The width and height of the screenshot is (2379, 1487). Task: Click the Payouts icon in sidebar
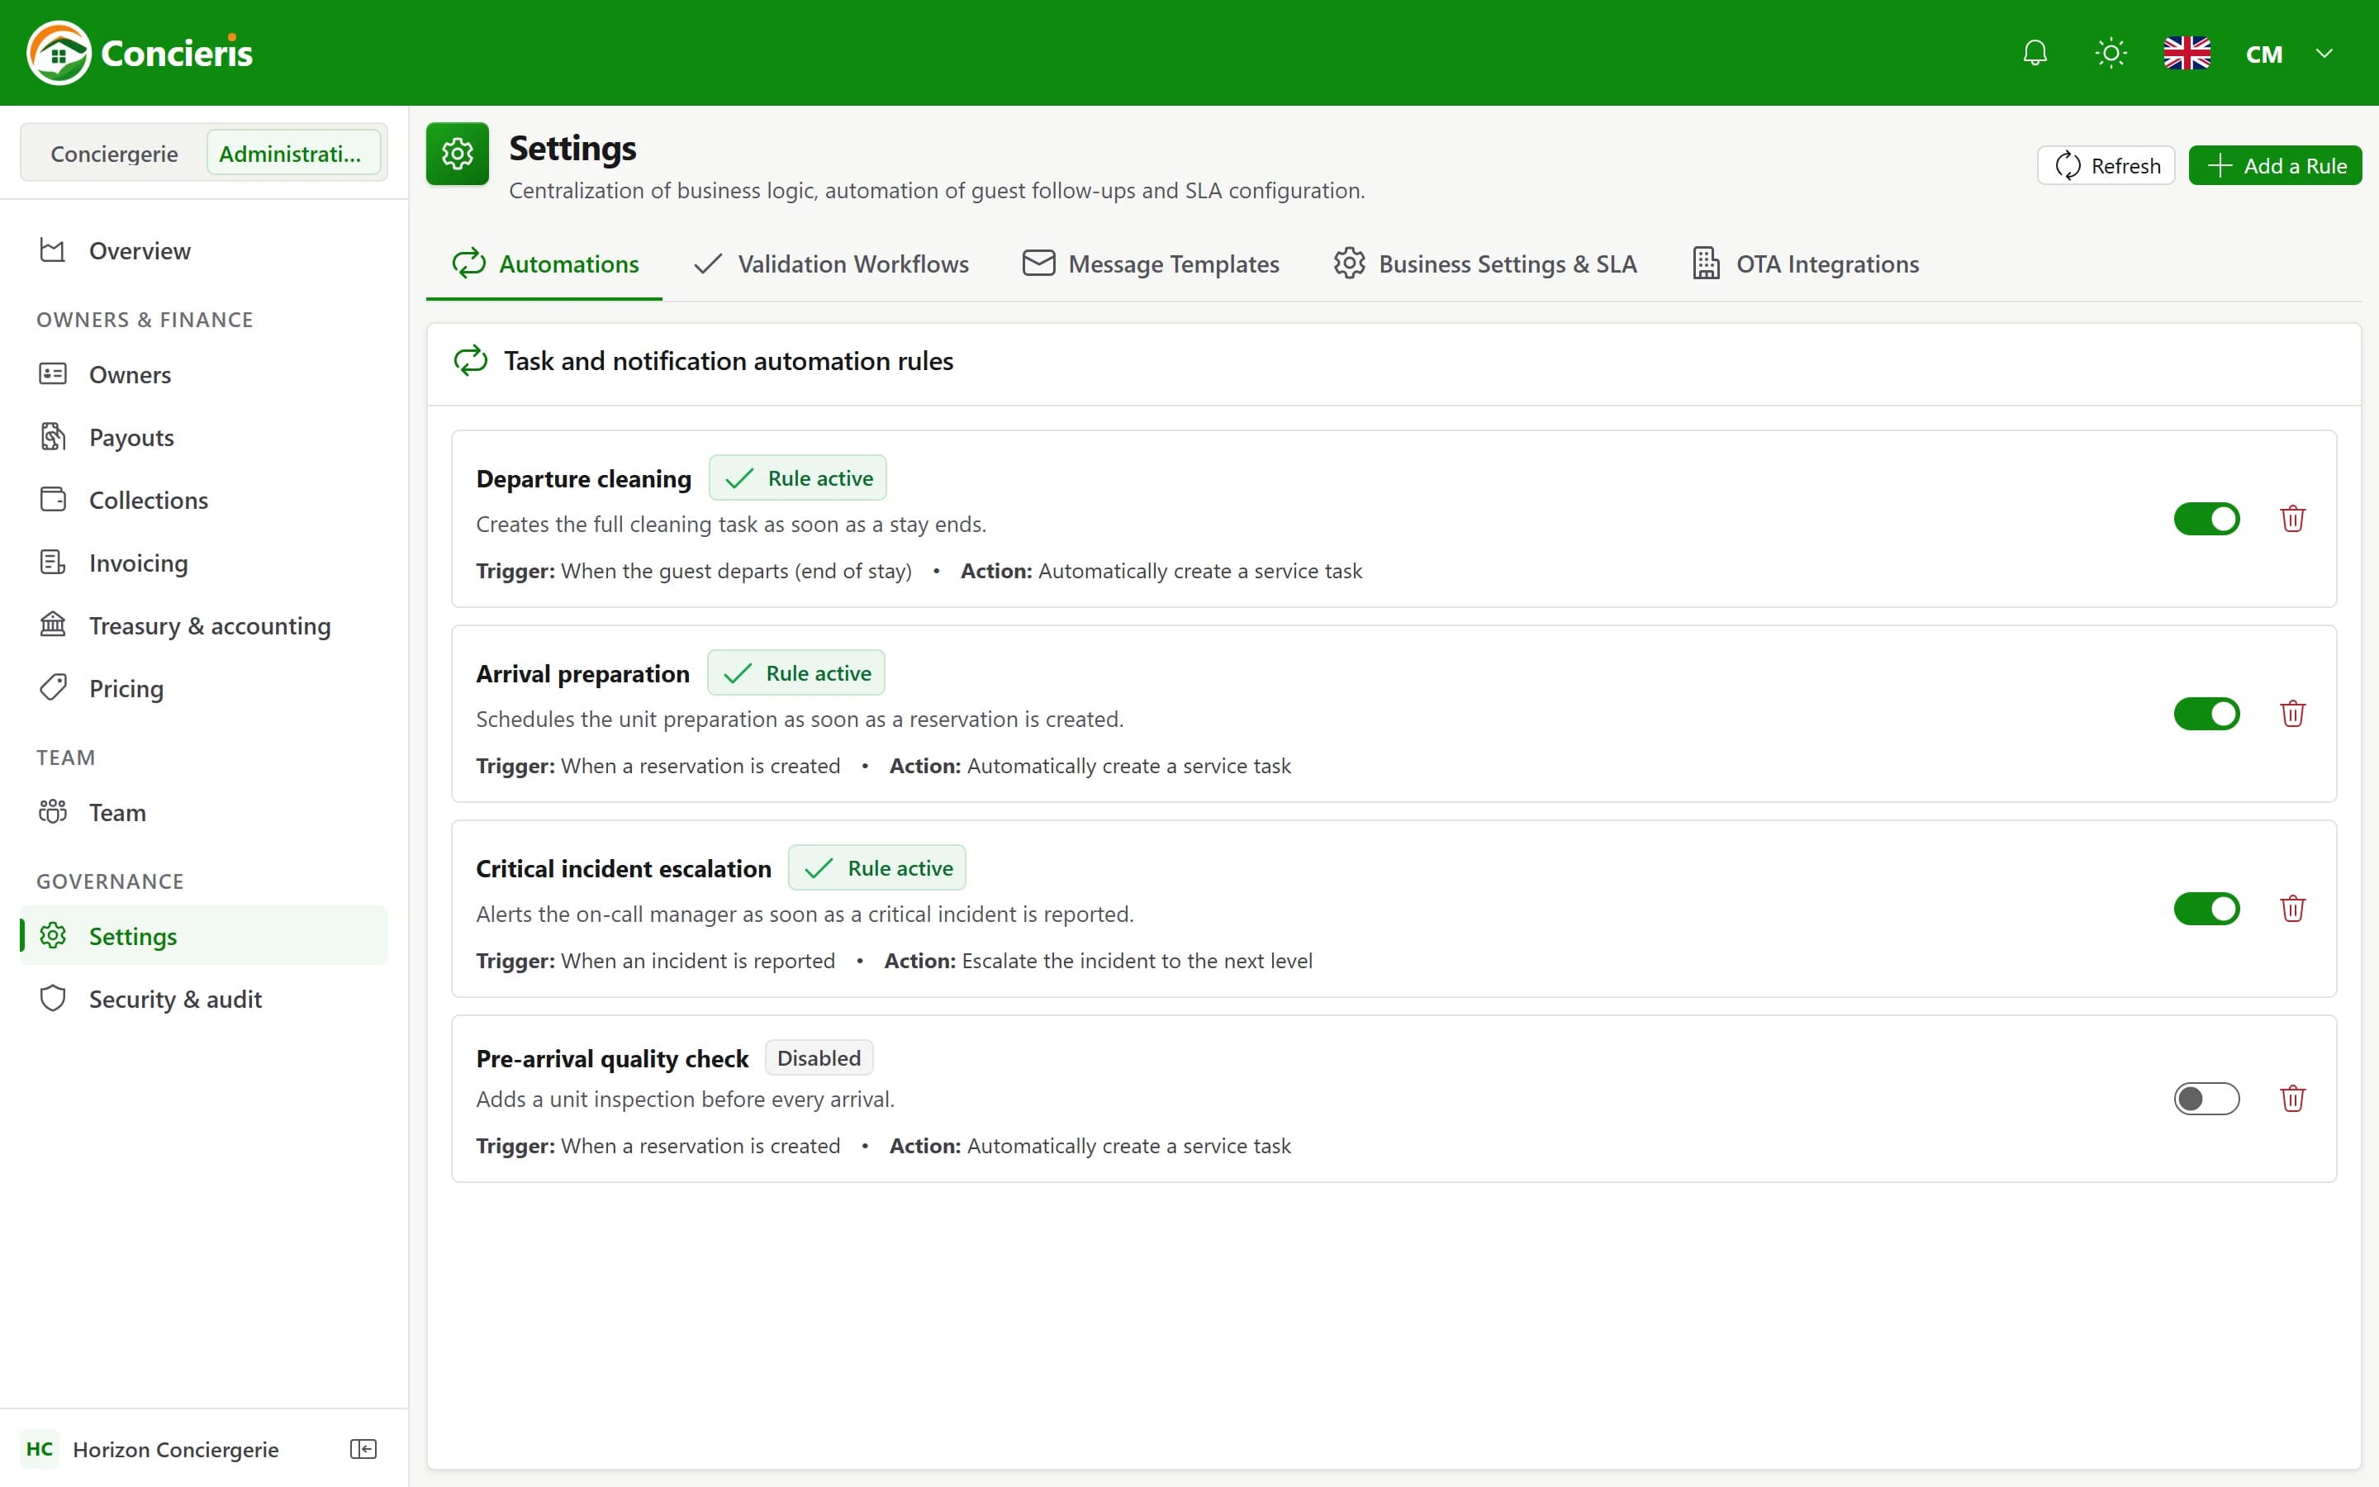52,437
